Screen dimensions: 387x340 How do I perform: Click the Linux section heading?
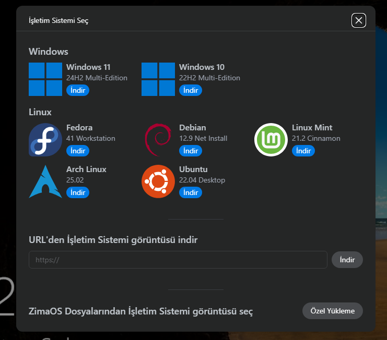pyautogui.click(x=40, y=112)
